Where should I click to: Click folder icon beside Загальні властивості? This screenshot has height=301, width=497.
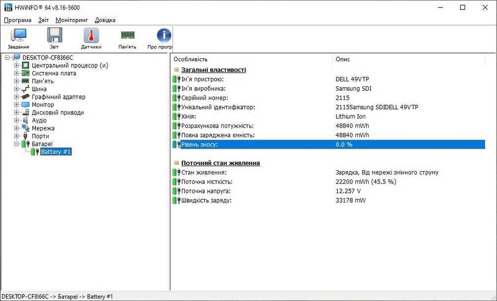[x=176, y=70]
